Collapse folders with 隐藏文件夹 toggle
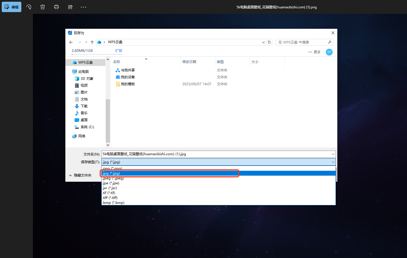The width and height of the screenshot is (407, 258). 80,175
